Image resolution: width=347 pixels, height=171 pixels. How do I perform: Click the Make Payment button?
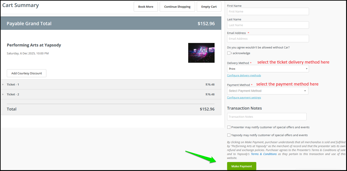pos(242,166)
